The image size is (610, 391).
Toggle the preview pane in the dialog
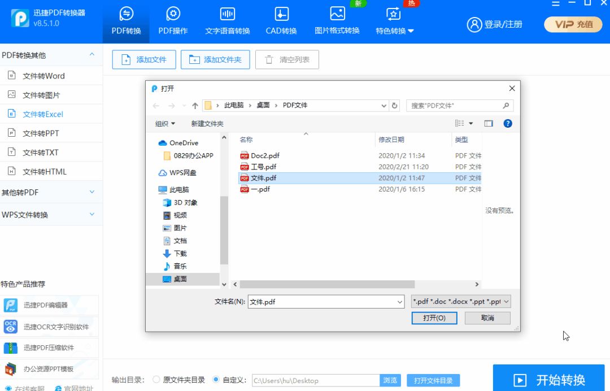(489, 123)
